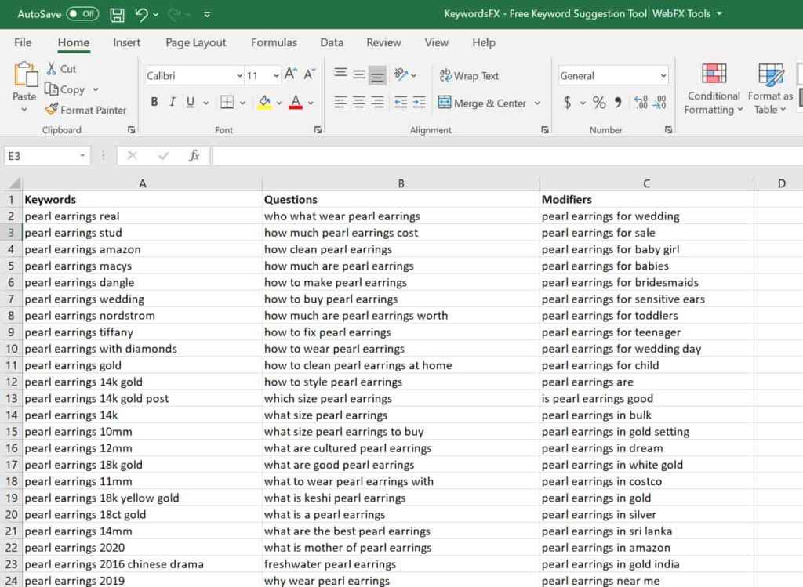Open the File tab
Image resolution: width=803 pixels, height=587 pixels.
pyautogui.click(x=23, y=42)
